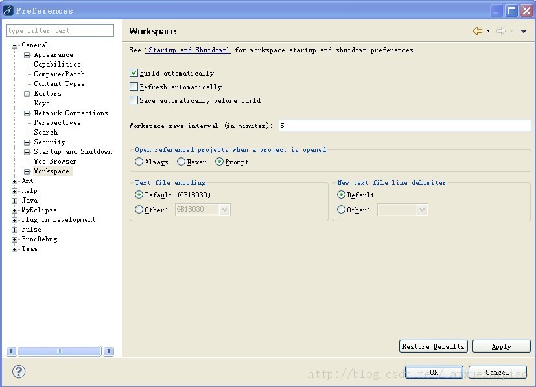536x387 pixels.
Task: Toggle Build automatically checkbox
Action: (x=134, y=73)
